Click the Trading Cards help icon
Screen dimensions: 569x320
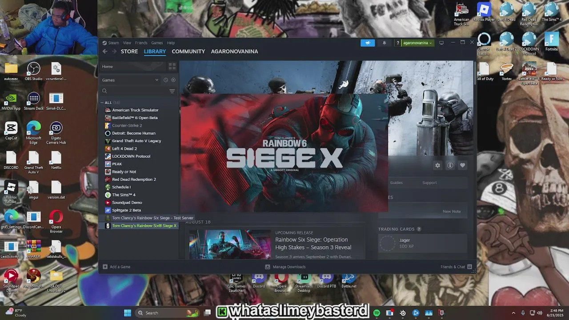419,229
